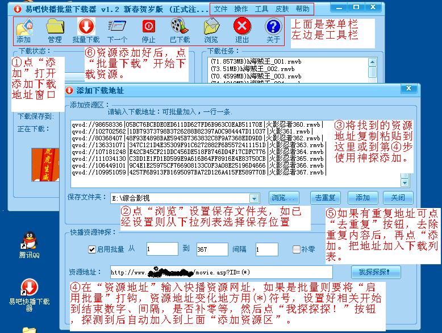Click the 火影忍者366.rmvb address line
Screen dimensions: 442x333
[199, 165]
